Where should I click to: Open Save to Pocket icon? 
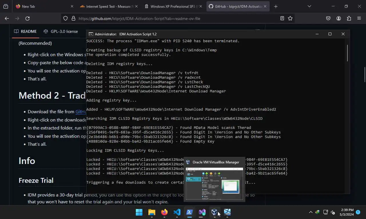click(328, 18)
